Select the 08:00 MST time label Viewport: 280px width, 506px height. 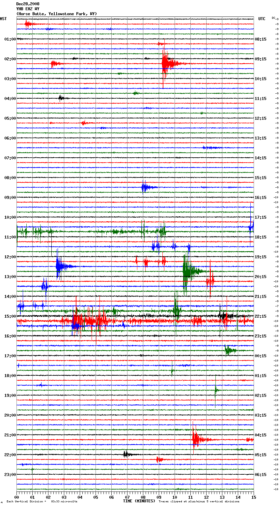10,178
